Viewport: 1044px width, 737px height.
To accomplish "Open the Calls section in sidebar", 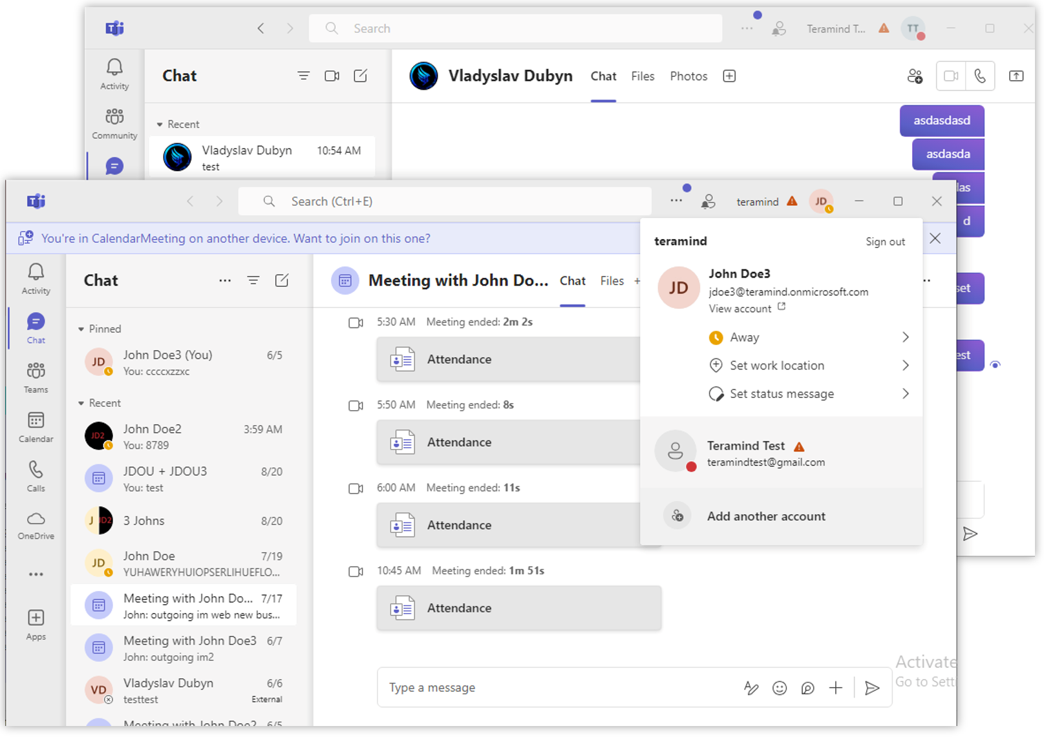I will click(x=36, y=476).
